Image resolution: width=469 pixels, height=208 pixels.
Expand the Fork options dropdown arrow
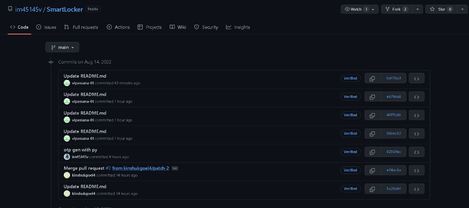point(418,9)
